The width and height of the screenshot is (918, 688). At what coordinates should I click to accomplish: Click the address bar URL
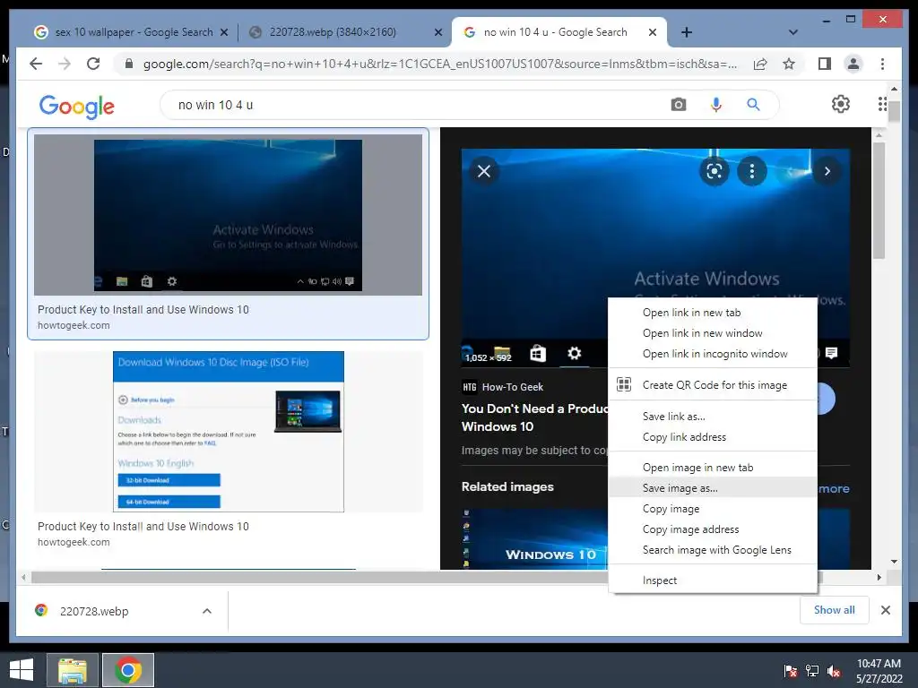(x=439, y=64)
